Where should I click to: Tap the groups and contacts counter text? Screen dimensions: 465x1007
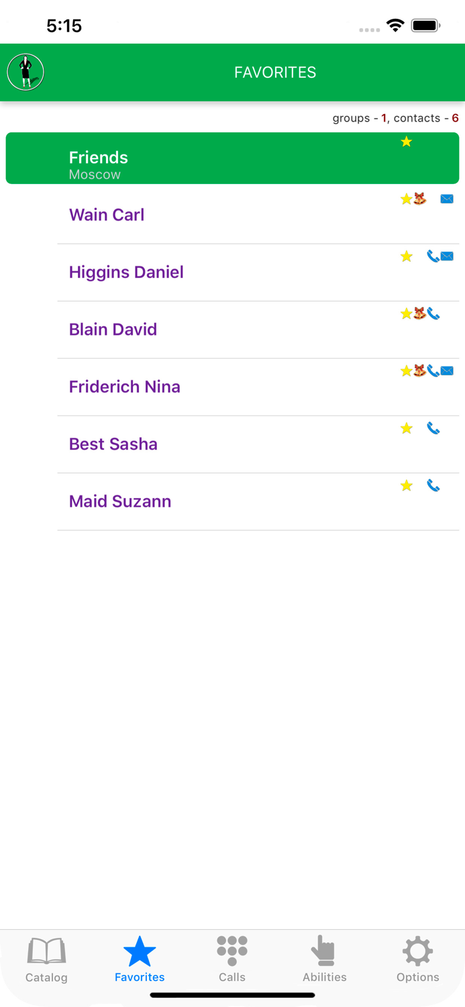[395, 117]
